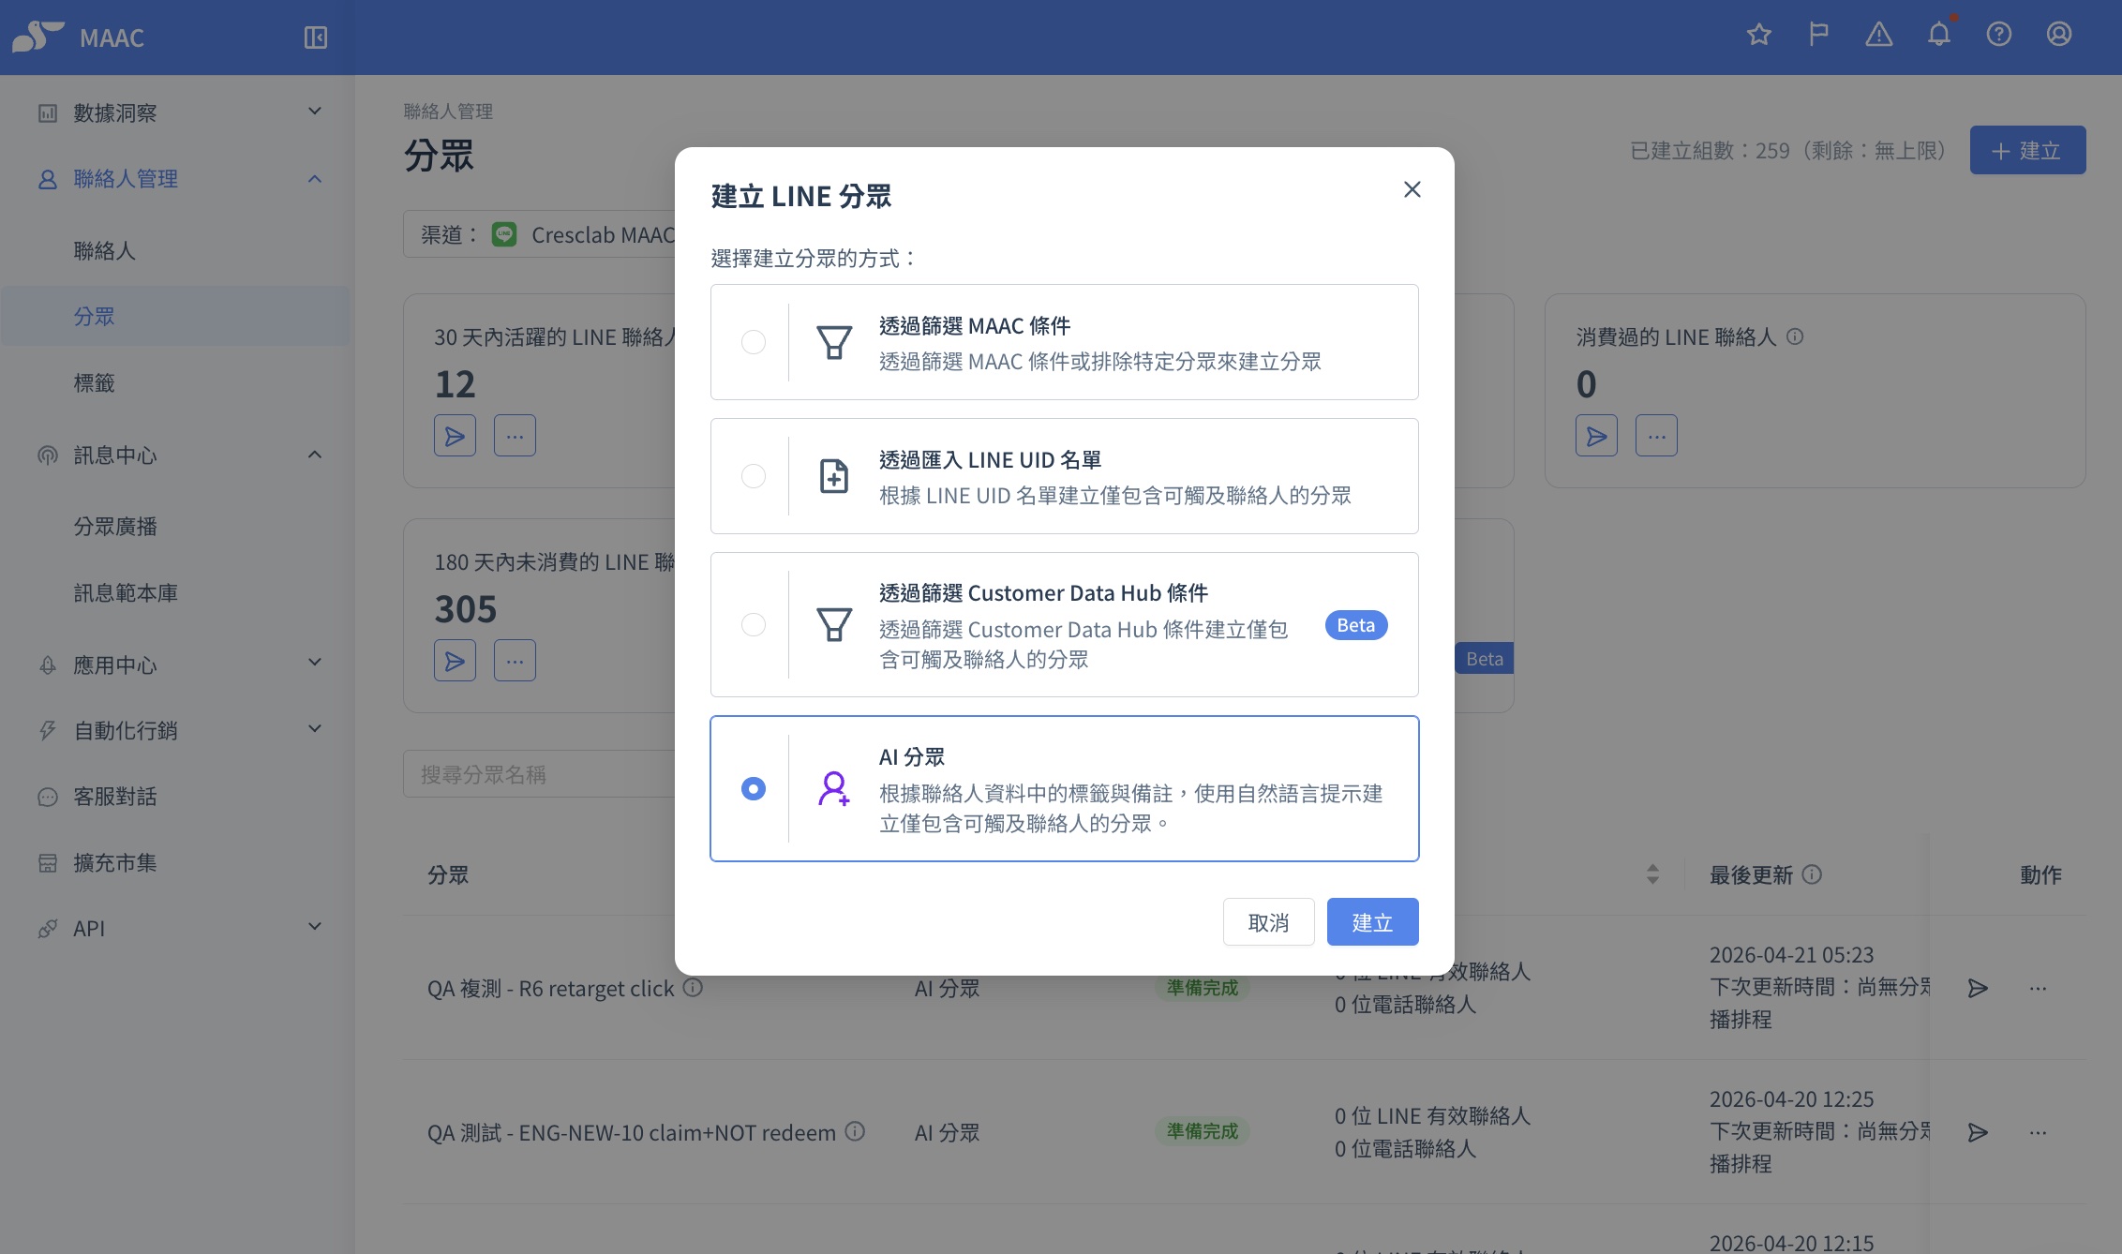
Task: Click send icon for QA 複測 - R6 retarget click row
Action: (x=1978, y=988)
